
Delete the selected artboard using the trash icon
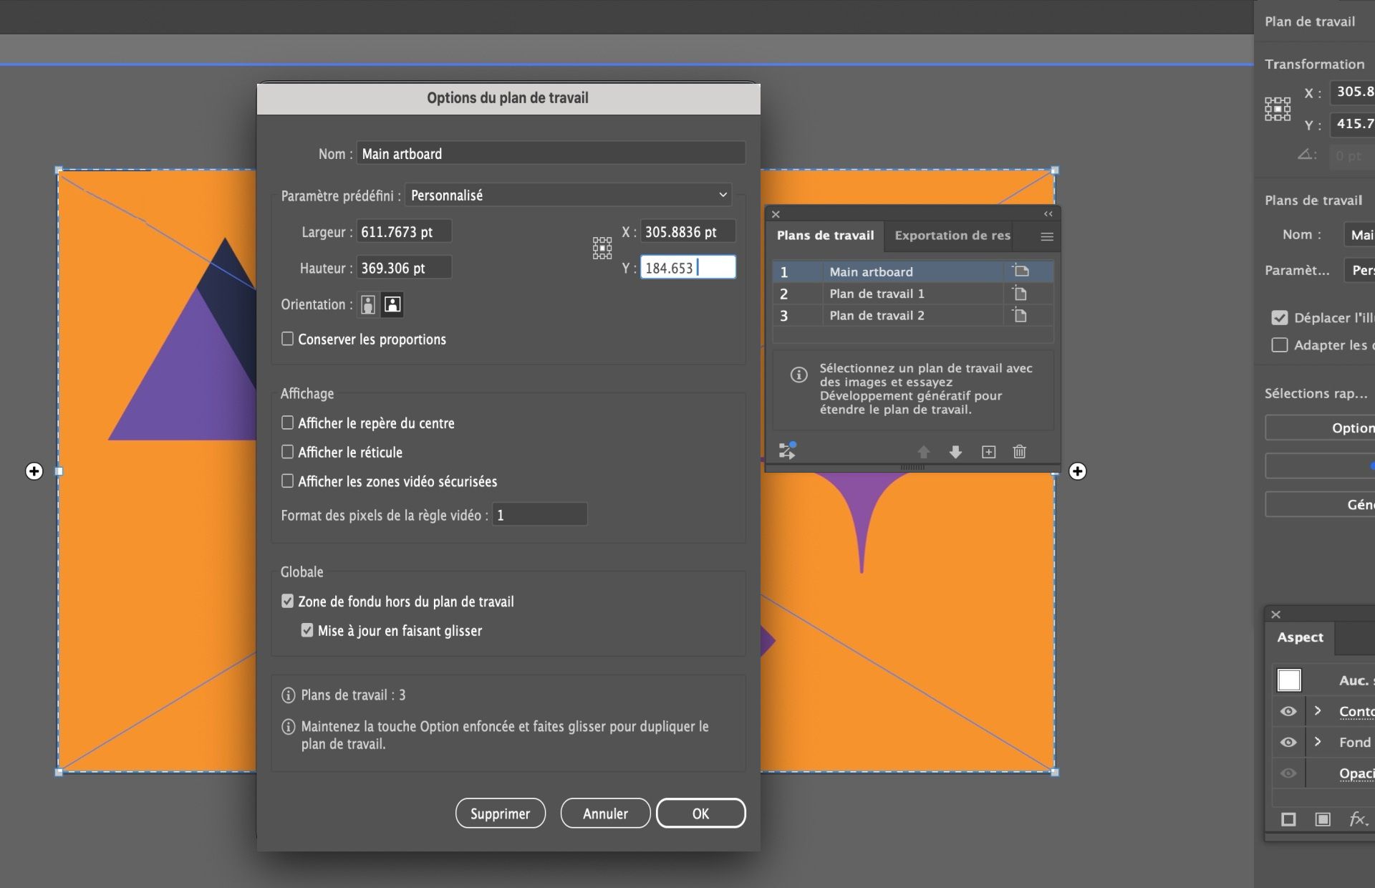coord(1019,452)
